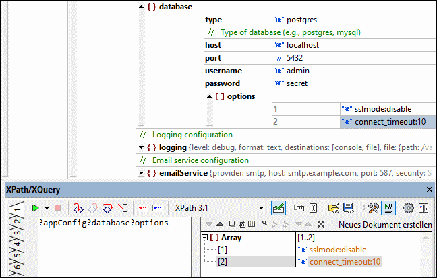Run the XPath expression with green play button

point(34,208)
